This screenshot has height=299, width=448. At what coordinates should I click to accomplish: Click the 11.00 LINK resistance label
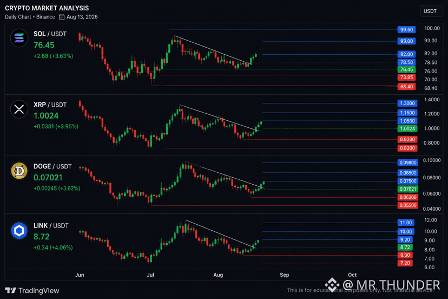click(406, 223)
